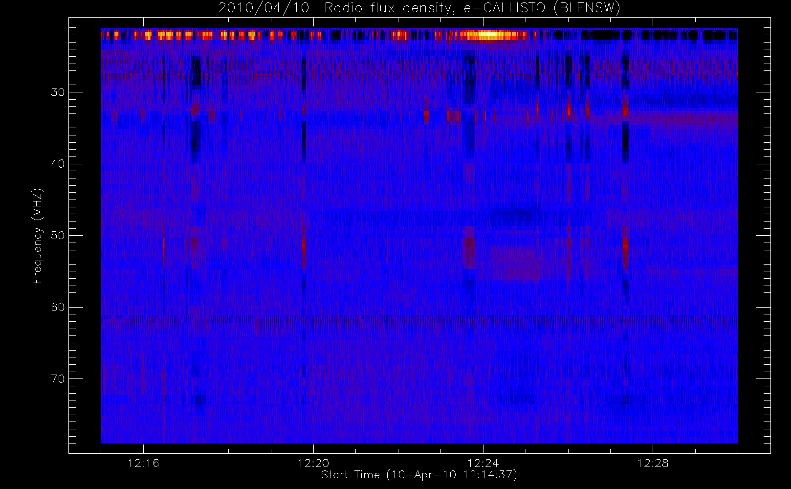
Task: Click the '12:24' time tick label
Action: (483, 463)
